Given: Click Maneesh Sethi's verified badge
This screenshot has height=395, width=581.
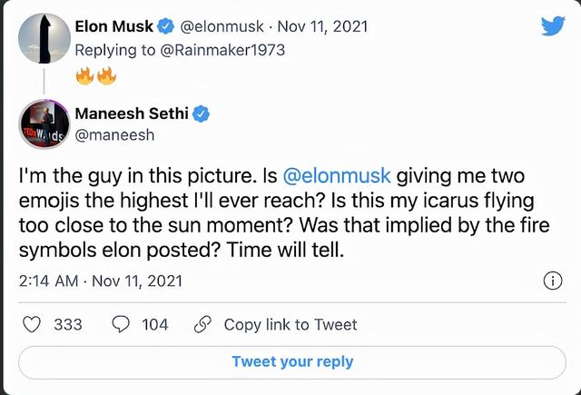Looking at the screenshot, I should click(x=202, y=114).
